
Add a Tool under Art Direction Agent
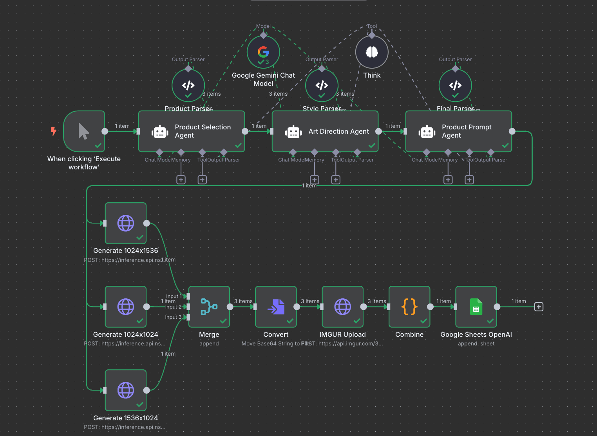tap(336, 179)
